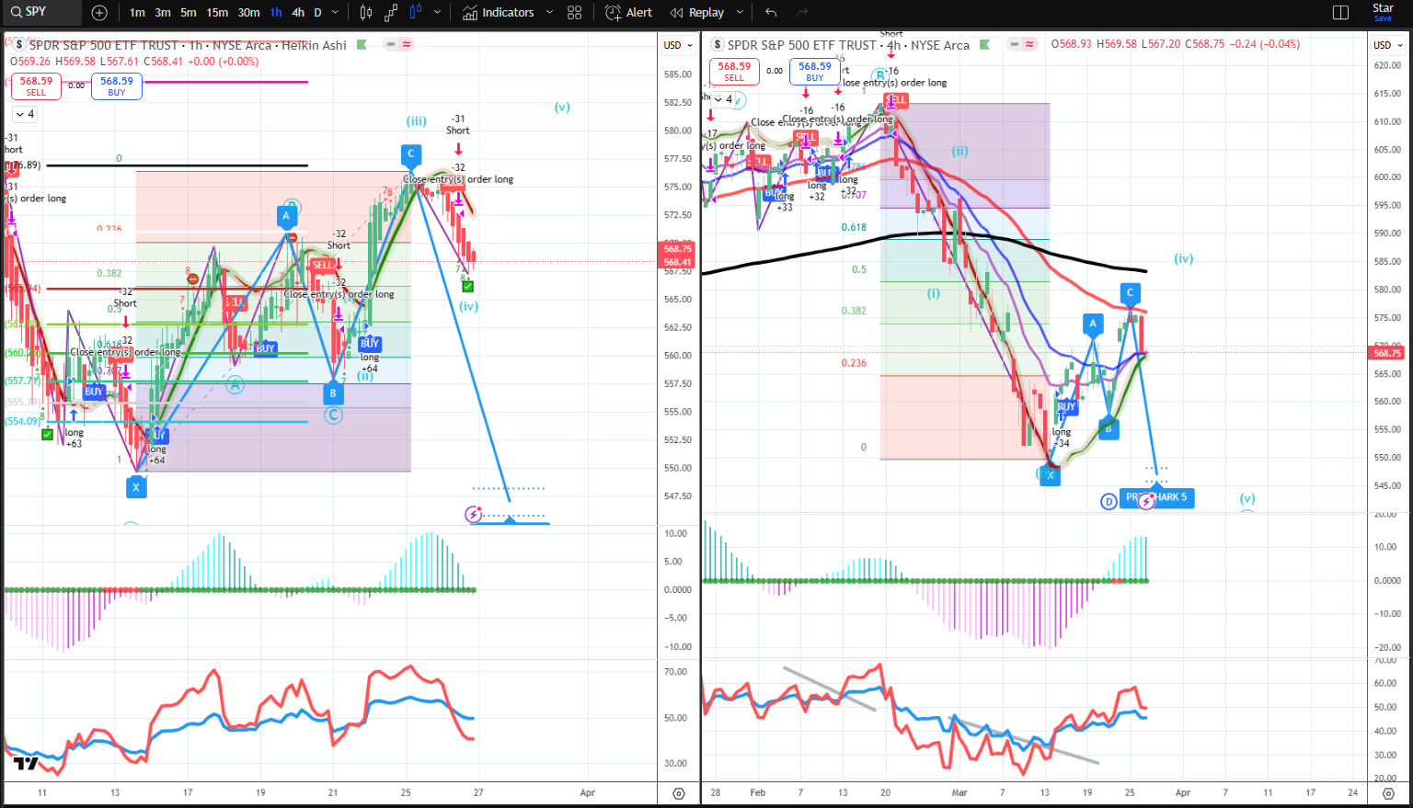
Task: Expand the time interval dropdown chevron
Action: pos(336,13)
